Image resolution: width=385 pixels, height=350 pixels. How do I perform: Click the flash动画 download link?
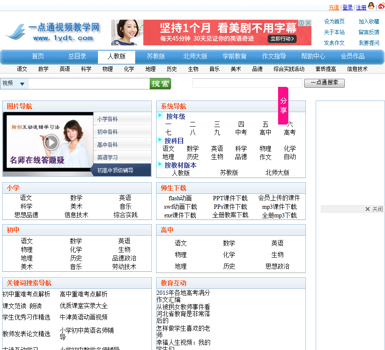coord(180,198)
